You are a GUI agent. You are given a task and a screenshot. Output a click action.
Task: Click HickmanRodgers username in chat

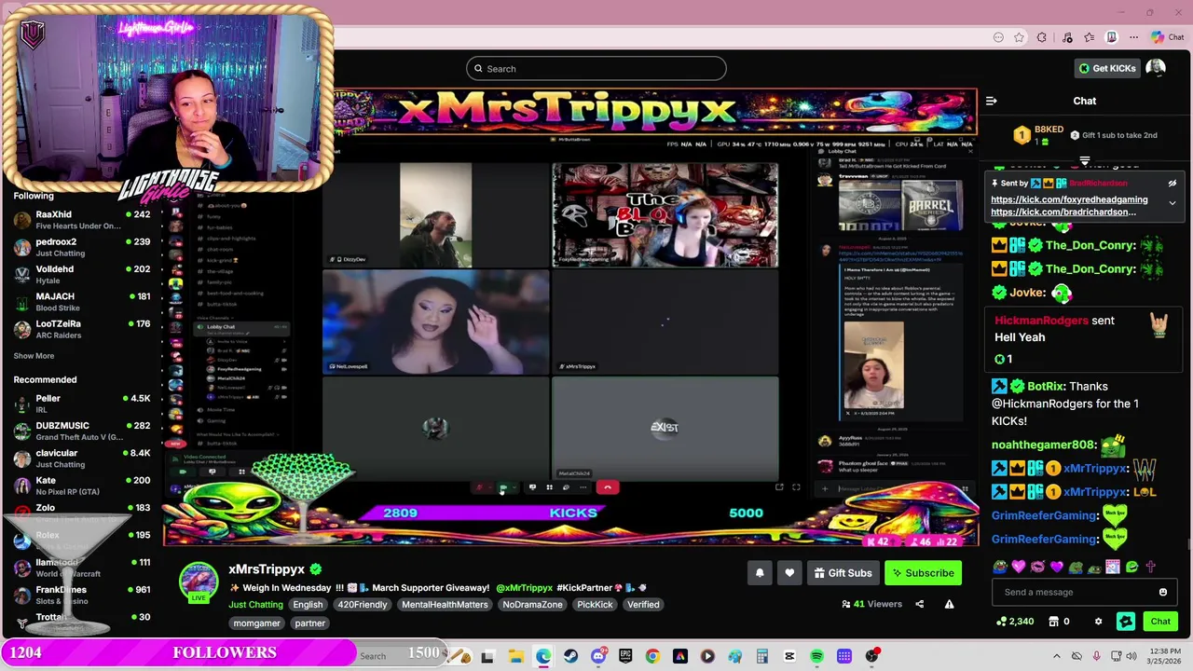(x=1041, y=321)
